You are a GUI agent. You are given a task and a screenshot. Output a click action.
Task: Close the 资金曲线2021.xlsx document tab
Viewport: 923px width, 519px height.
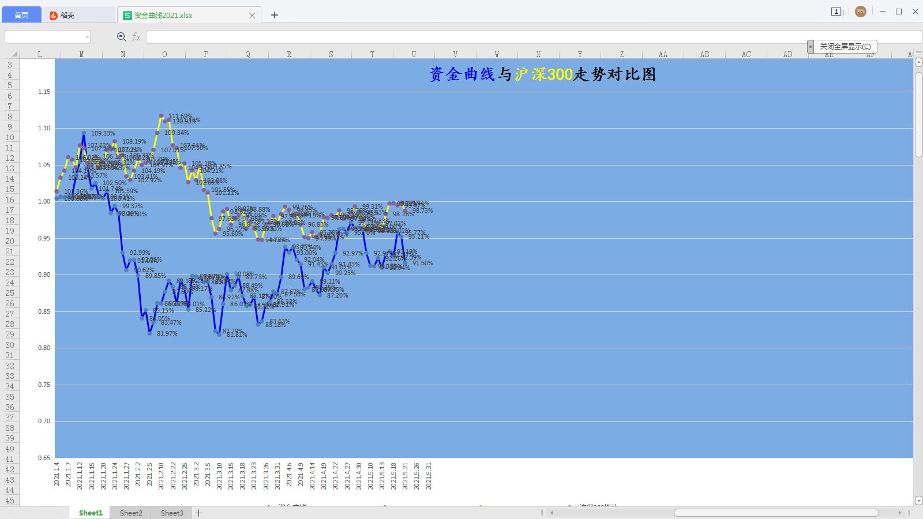click(x=252, y=16)
